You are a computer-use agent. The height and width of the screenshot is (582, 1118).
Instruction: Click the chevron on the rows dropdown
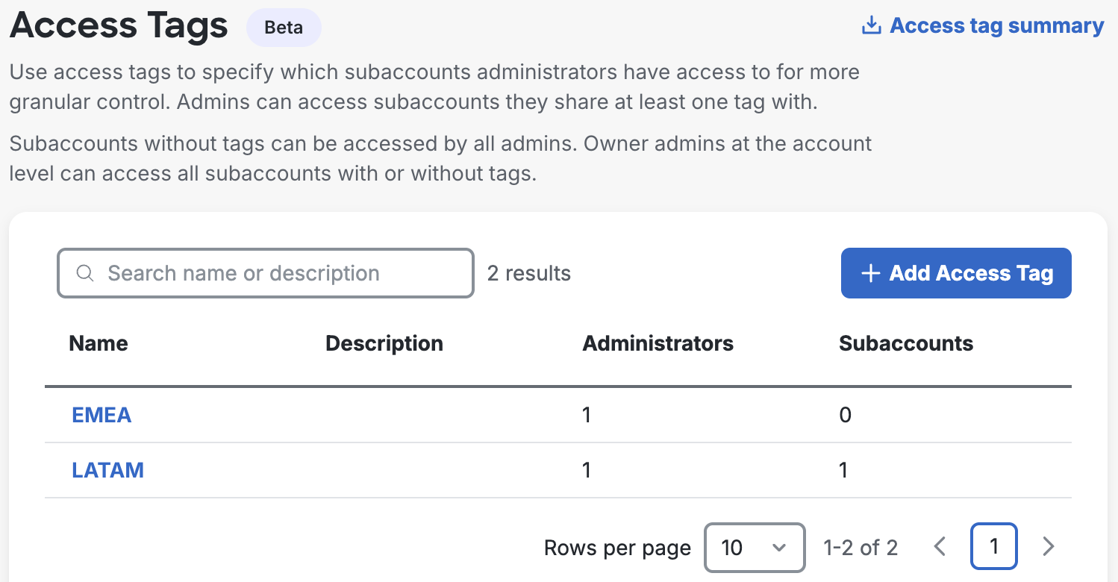click(781, 547)
